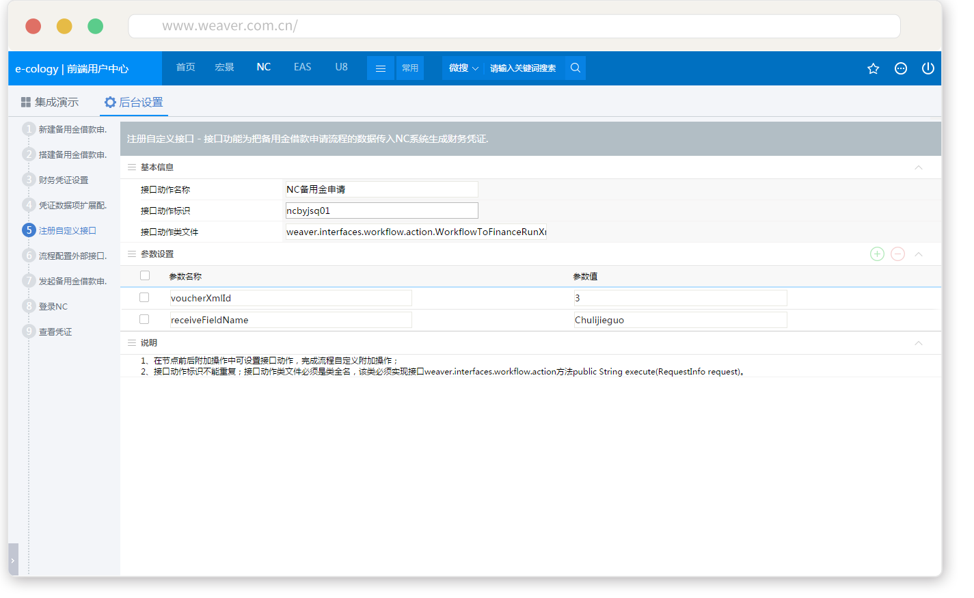Collapse the 说明 section
Screen dimensions: 974x598
[919, 343]
